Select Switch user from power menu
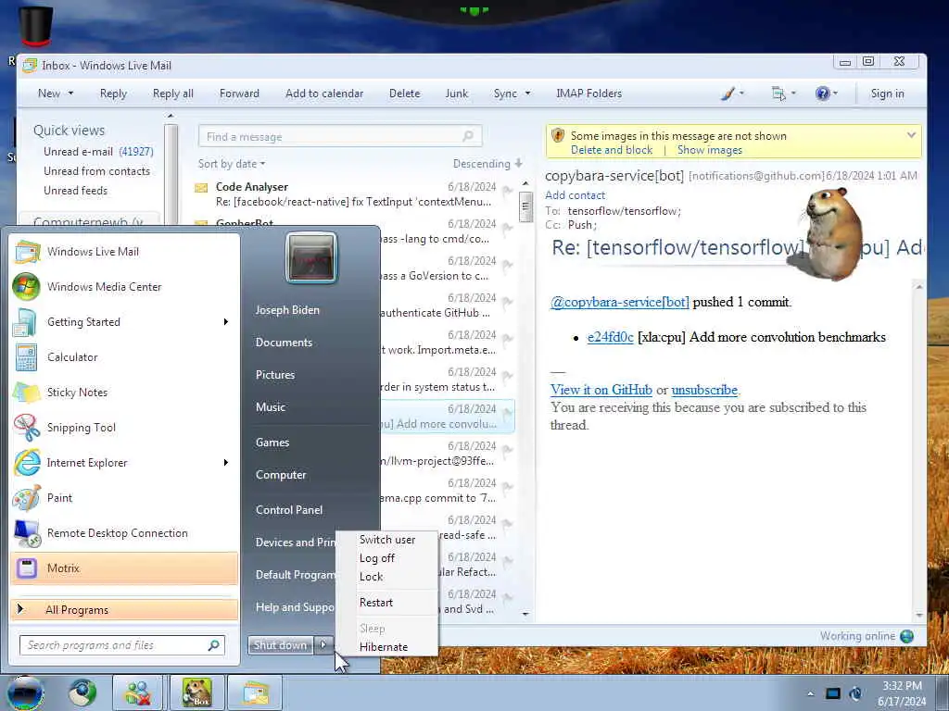Image resolution: width=949 pixels, height=711 pixels. [387, 540]
